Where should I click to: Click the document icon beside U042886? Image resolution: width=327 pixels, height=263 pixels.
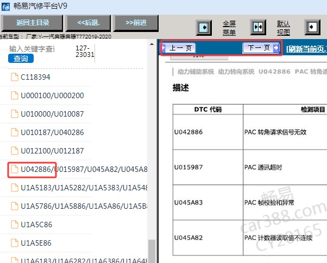point(14,169)
